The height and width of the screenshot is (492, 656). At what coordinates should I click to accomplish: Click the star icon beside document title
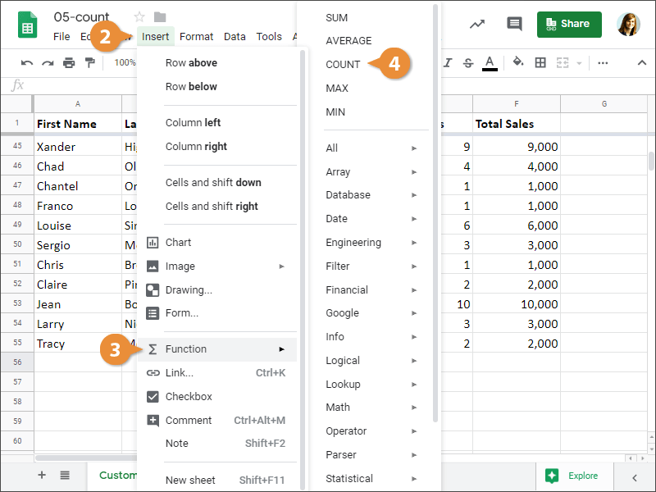[x=139, y=17]
